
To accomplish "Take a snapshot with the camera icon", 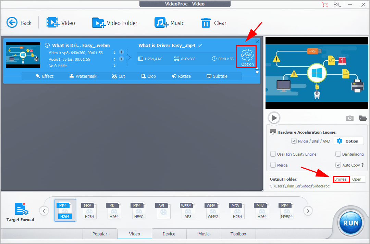I will pyautogui.click(x=349, y=118).
